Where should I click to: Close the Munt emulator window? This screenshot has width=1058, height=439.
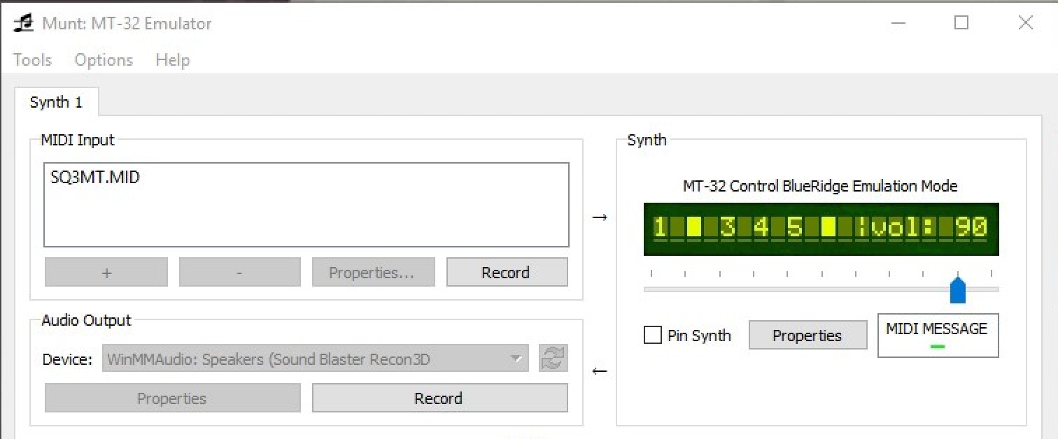pyautogui.click(x=1025, y=23)
